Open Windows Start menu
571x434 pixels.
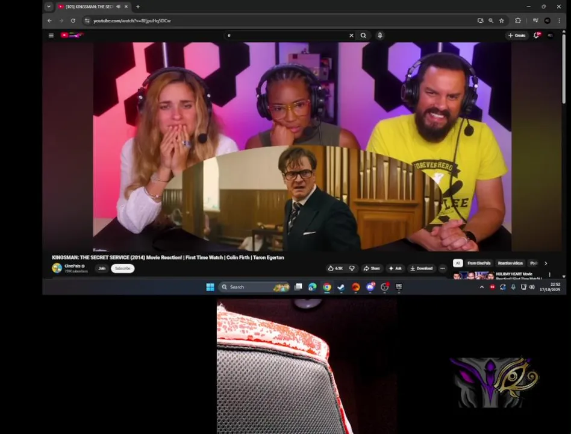pyautogui.click(x=210, y=287)
